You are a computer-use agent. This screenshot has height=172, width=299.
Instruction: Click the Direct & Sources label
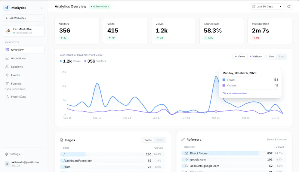(277, 140)
